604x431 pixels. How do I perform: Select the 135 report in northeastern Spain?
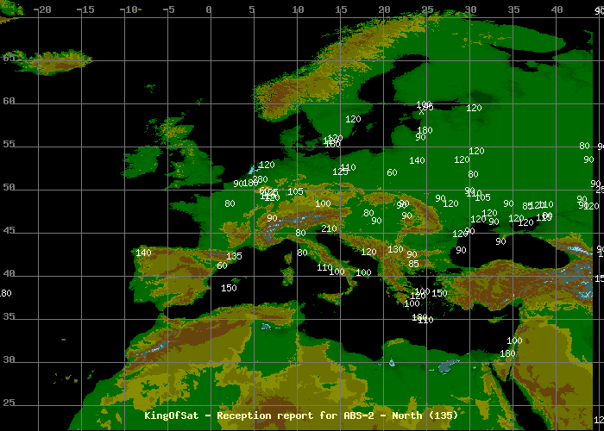point(234,256)
